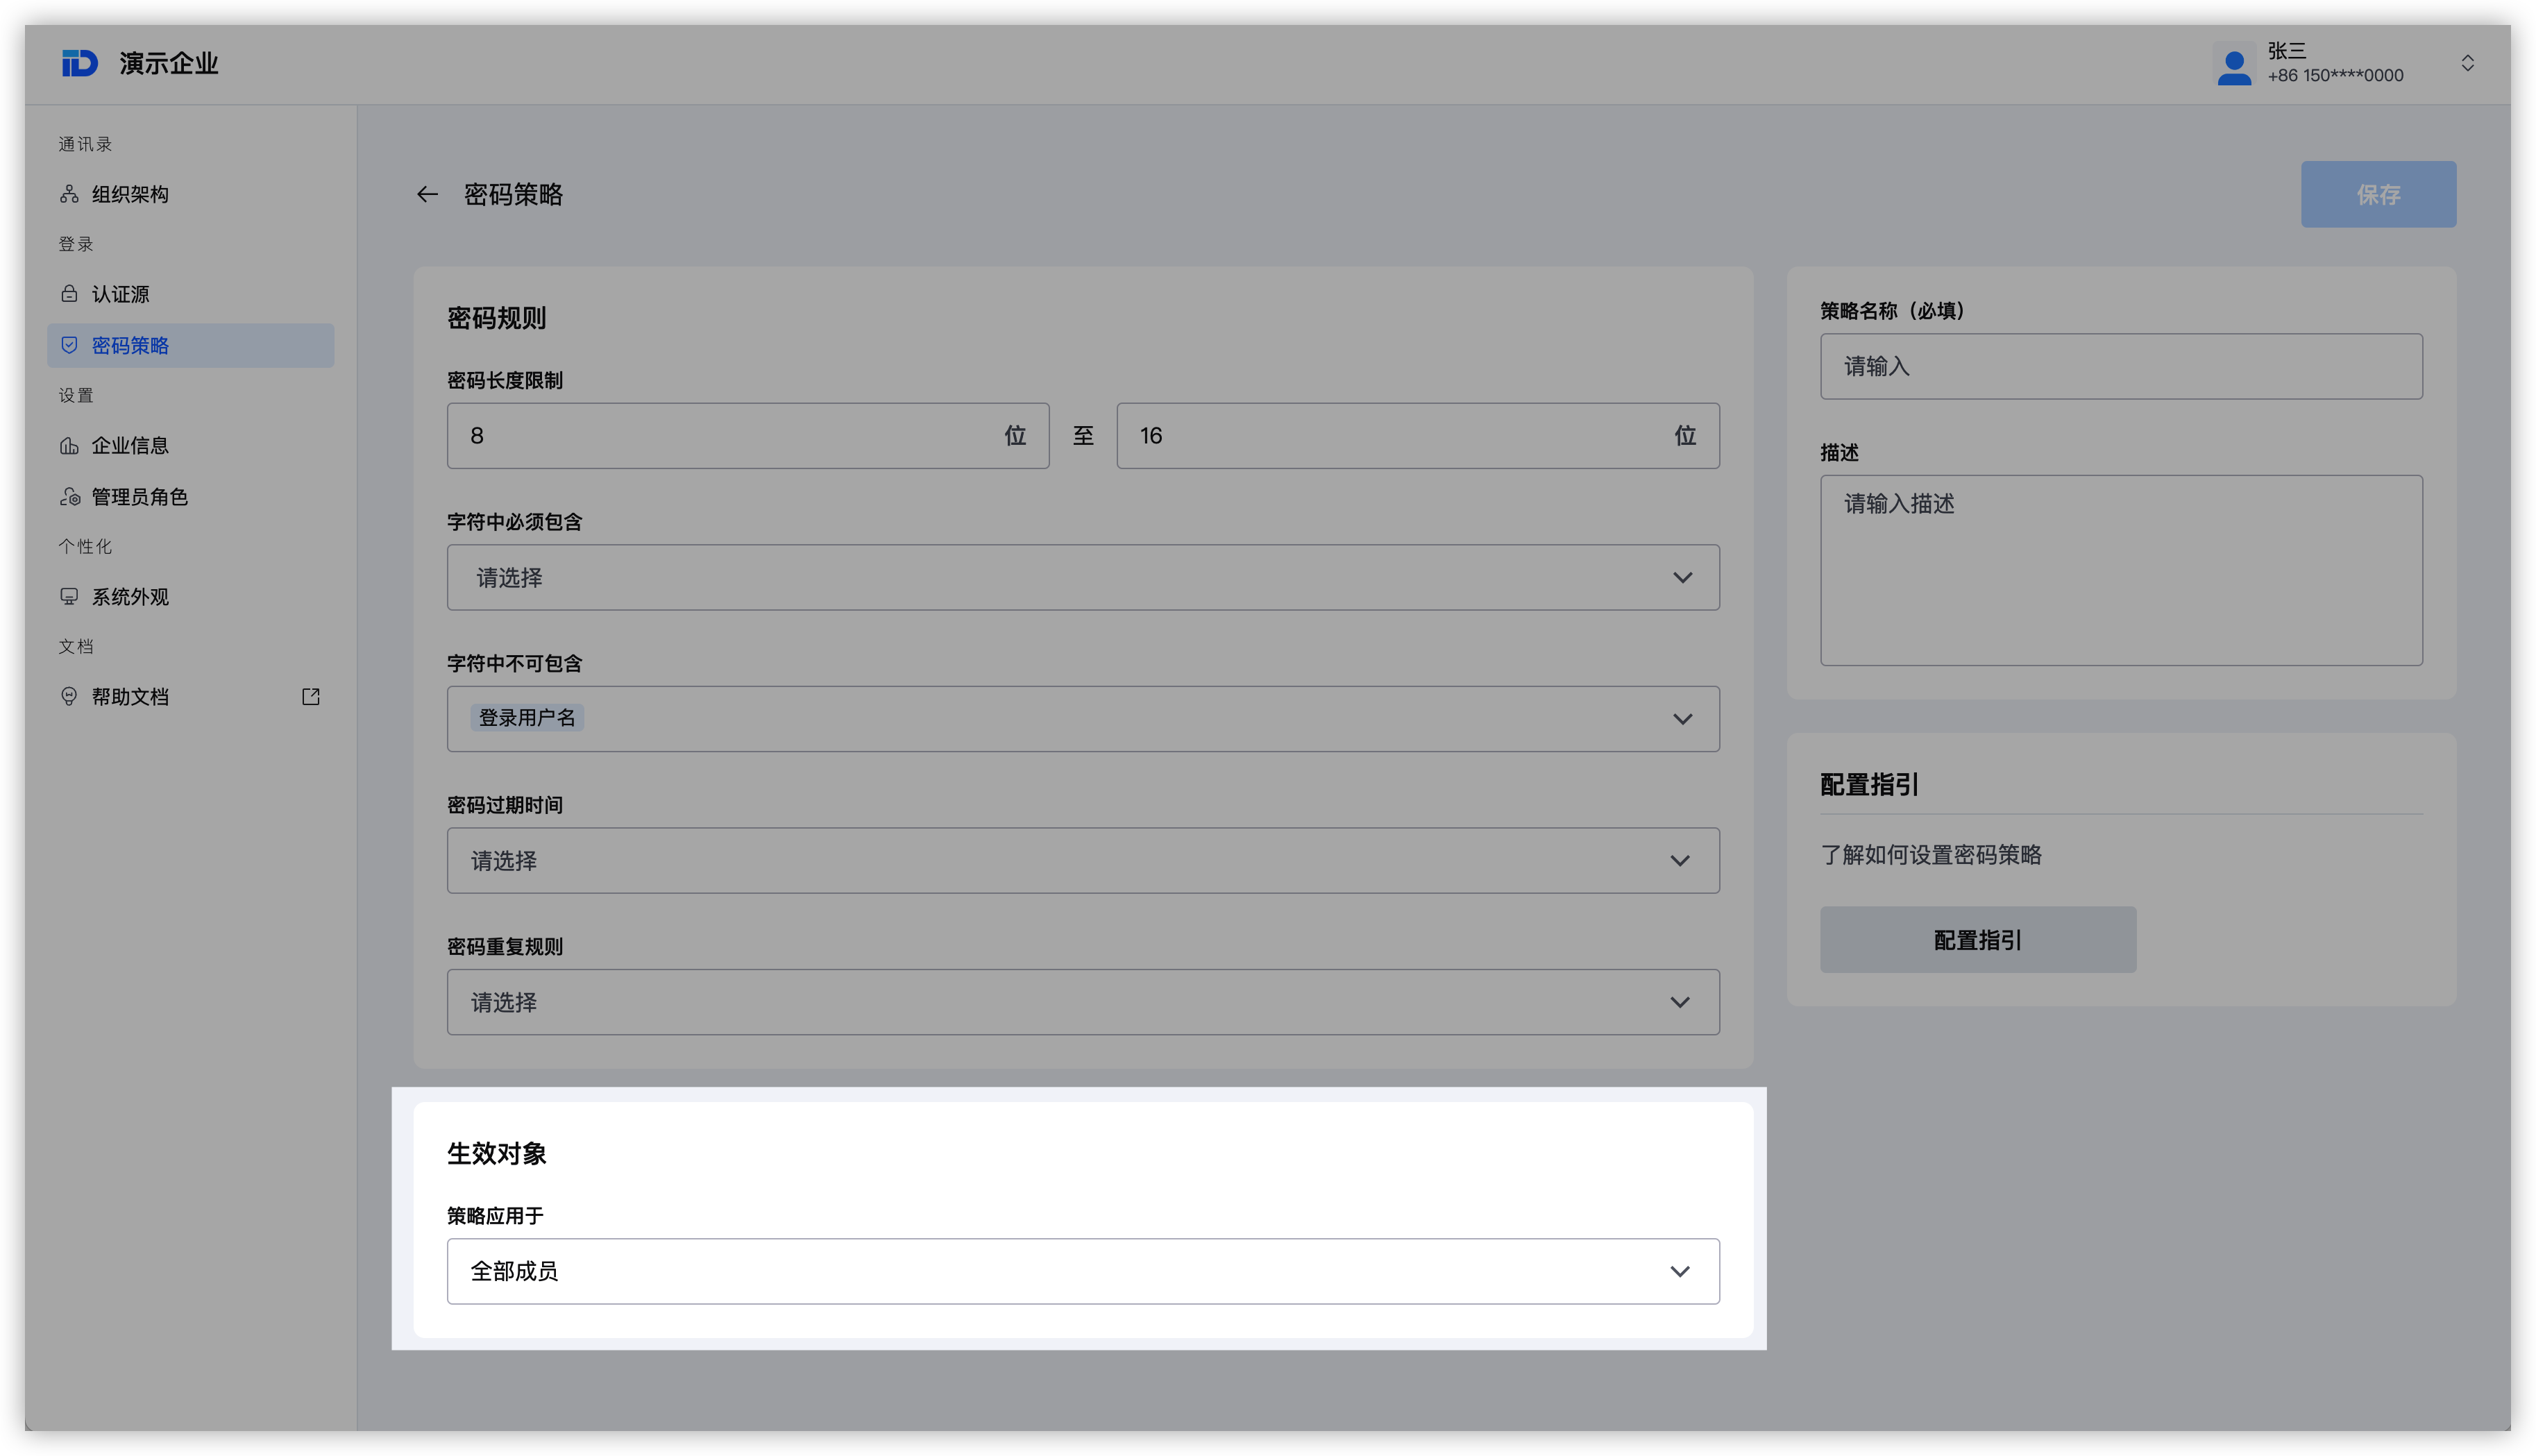Click the external link icon beside 帮助文档

tap(311, 697)
